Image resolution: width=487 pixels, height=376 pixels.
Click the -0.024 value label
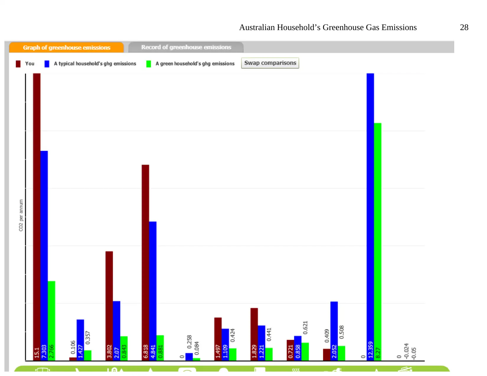[406, 351]
